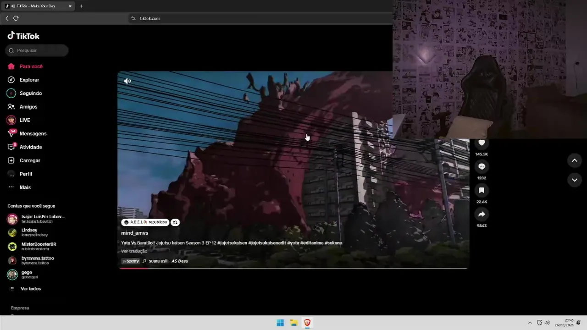
Task: Go to previous video up chevron
Action: tap(575, 160)
